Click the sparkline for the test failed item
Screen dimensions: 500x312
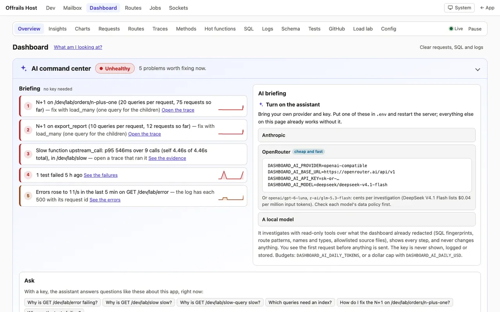[x=231, y=175]
